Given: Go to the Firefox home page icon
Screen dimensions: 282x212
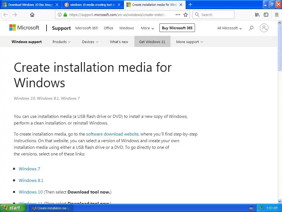Looking at the screenshot, I should tap(32, 15).
